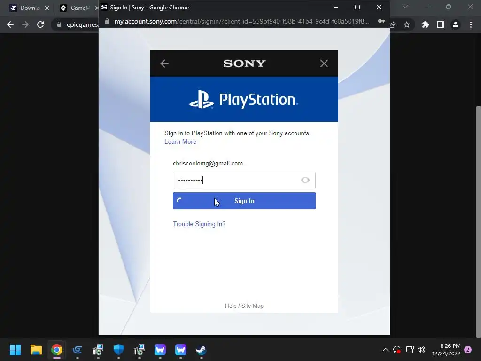The width and height of the screenshot is (481, 361).
Task: Click the back arrow in Sony header
Action: pyautogui.click(x=164, y=63)
